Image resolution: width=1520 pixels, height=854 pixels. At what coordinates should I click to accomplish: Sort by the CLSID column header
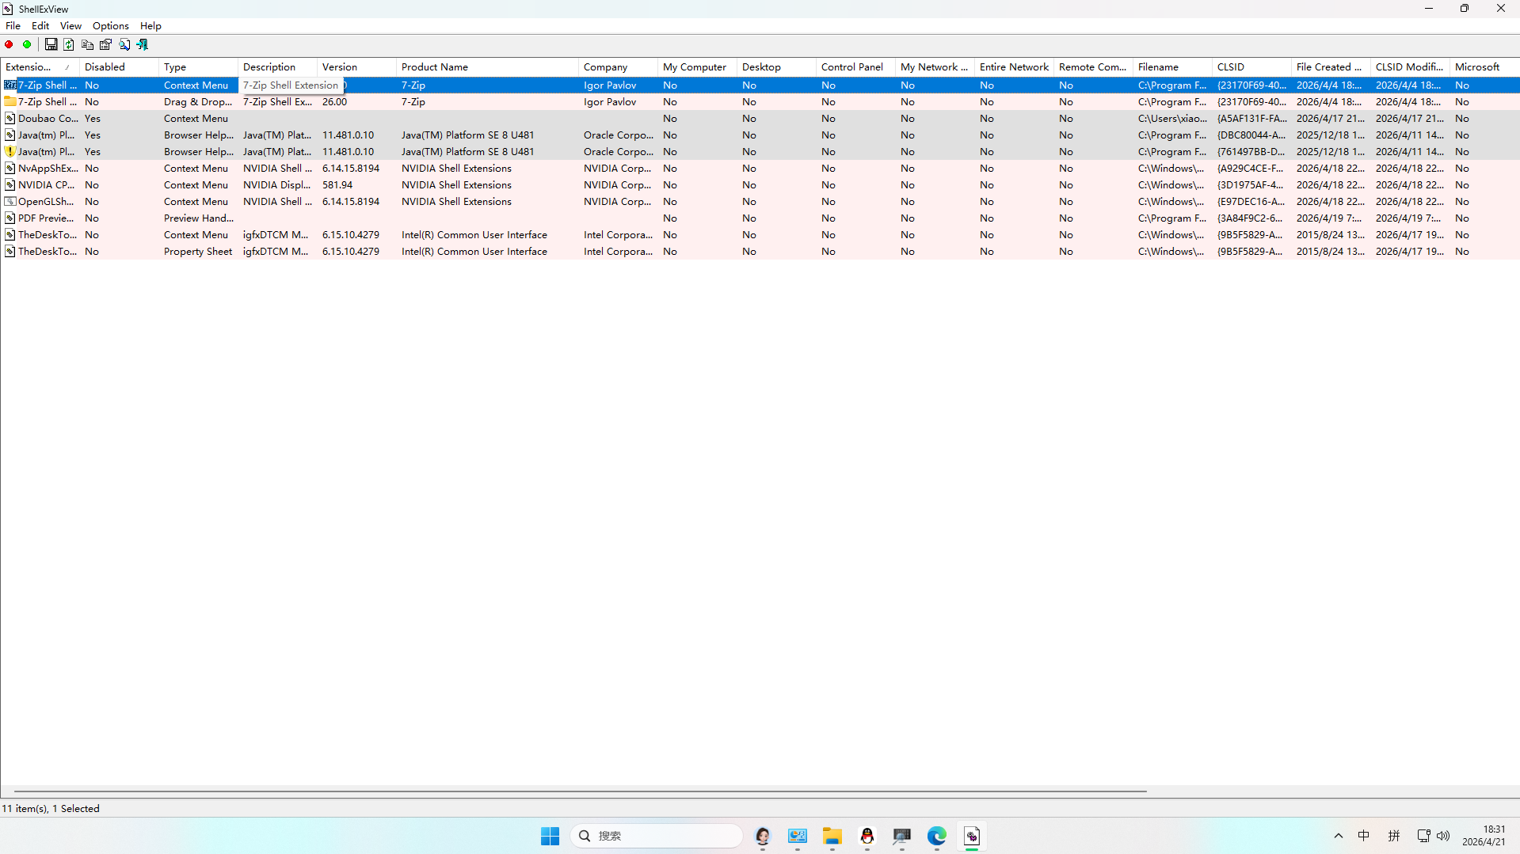tap(1251, 67)
